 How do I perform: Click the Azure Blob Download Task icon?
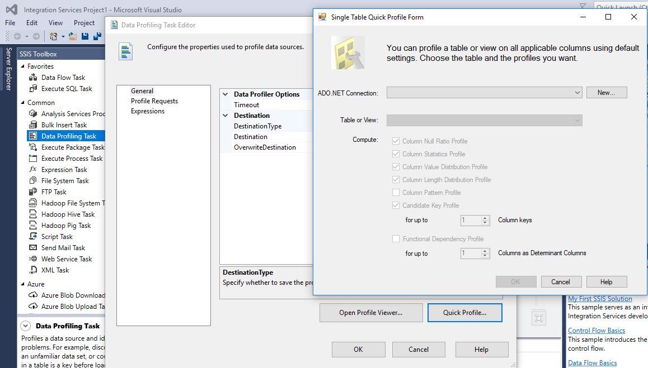33,295
